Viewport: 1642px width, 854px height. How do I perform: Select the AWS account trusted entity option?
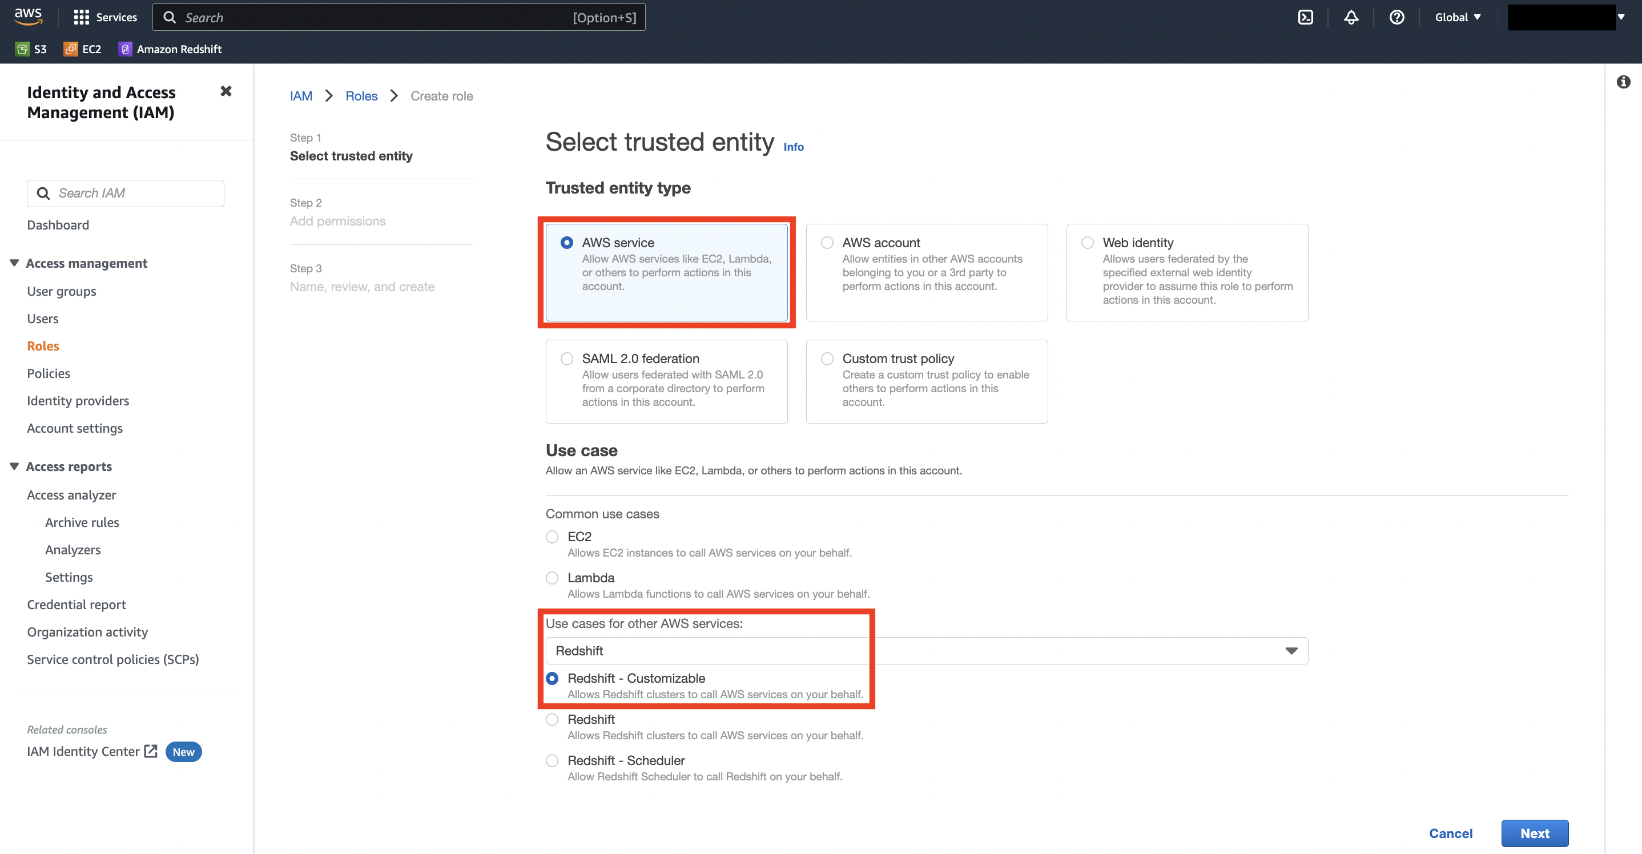point(827,243)
